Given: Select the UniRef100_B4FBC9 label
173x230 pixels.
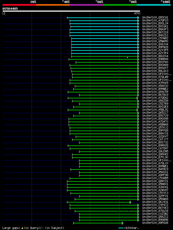Looking at the screenshot, I should [155, 169].
